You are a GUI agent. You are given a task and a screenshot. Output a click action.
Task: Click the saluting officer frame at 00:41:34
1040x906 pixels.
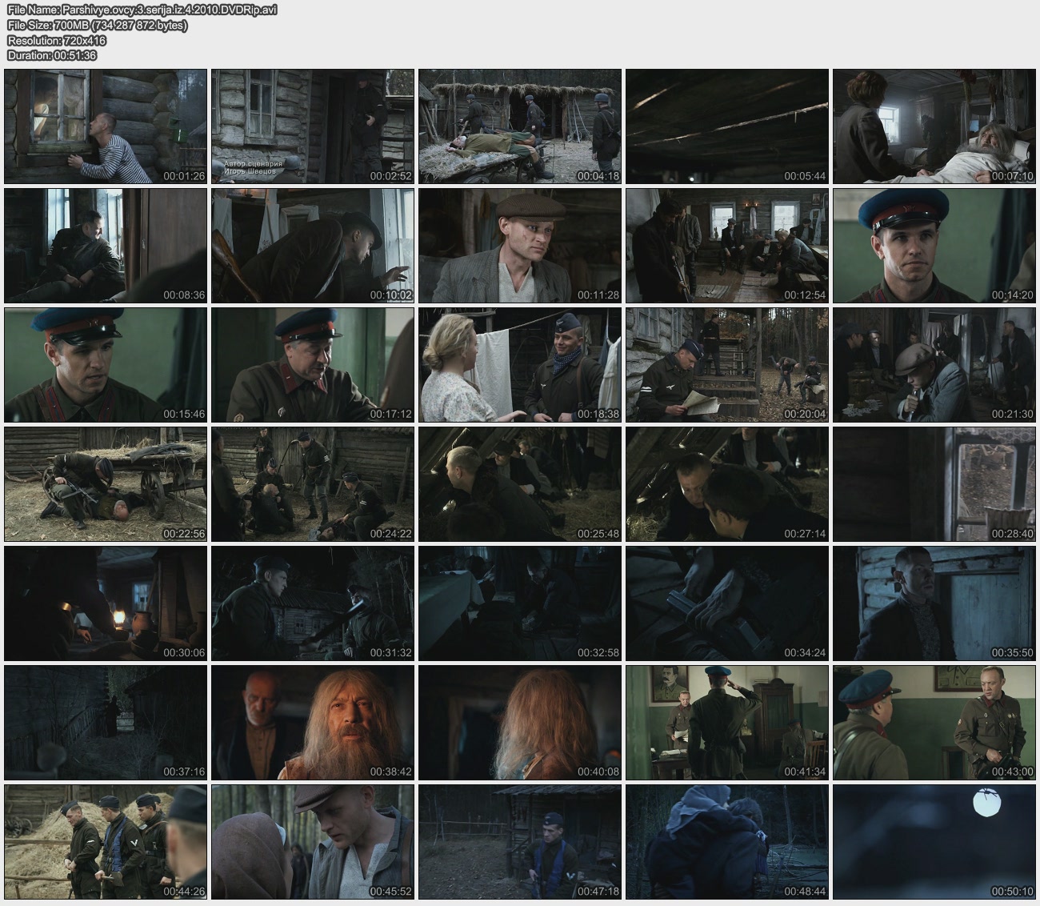point(727,723)
